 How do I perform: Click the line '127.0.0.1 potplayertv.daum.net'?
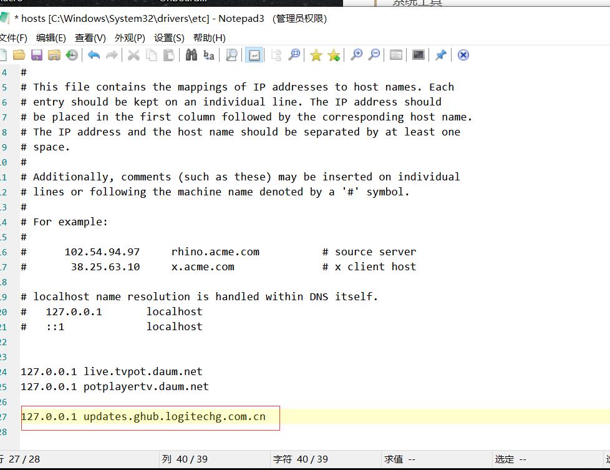[x=115, y=386]
